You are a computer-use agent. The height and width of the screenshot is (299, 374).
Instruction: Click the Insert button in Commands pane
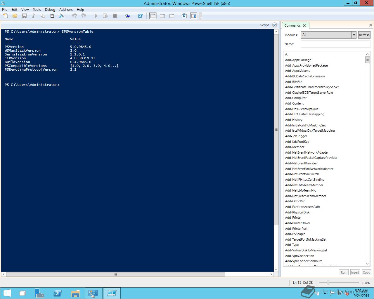tap(355, 272)
